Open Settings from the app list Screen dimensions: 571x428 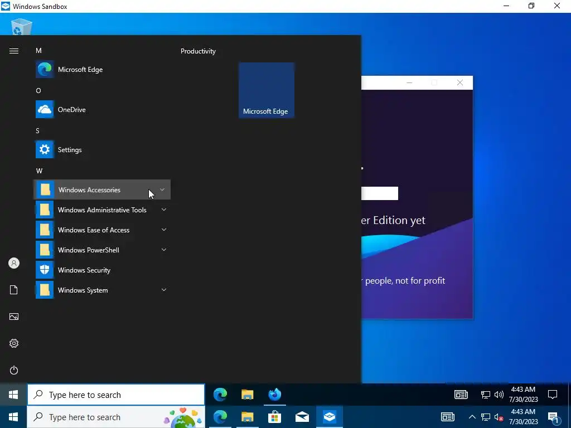(102, 149)
